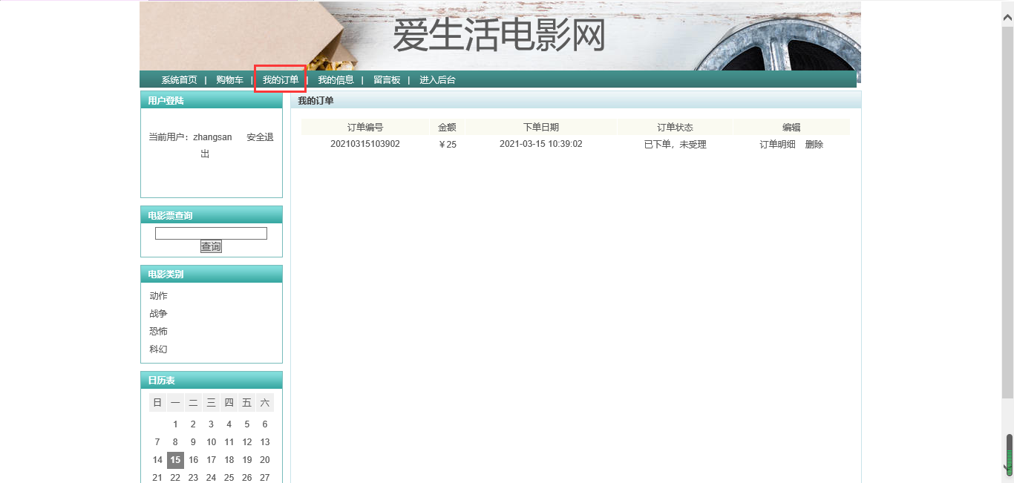The height and width of the screenshot is (483, 1014).
Task: Click the 下单日期 column header
Action: point(541,127)
